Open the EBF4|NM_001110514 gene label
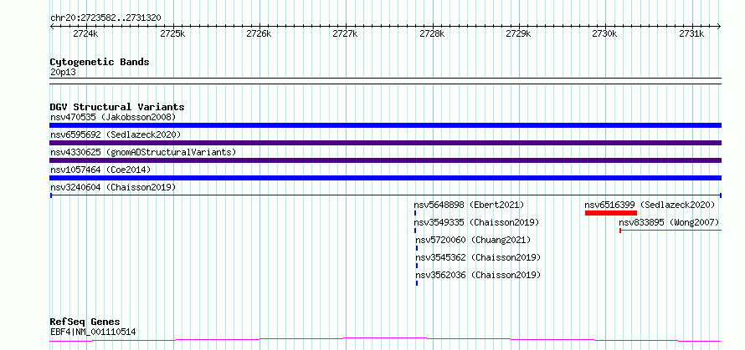The width and height of the screenshot is (745, 350). coord(93,332)
